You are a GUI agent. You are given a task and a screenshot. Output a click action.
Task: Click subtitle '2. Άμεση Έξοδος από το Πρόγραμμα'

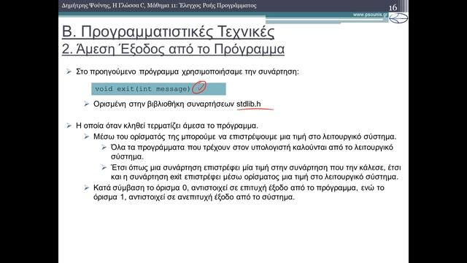coord(173,49)
